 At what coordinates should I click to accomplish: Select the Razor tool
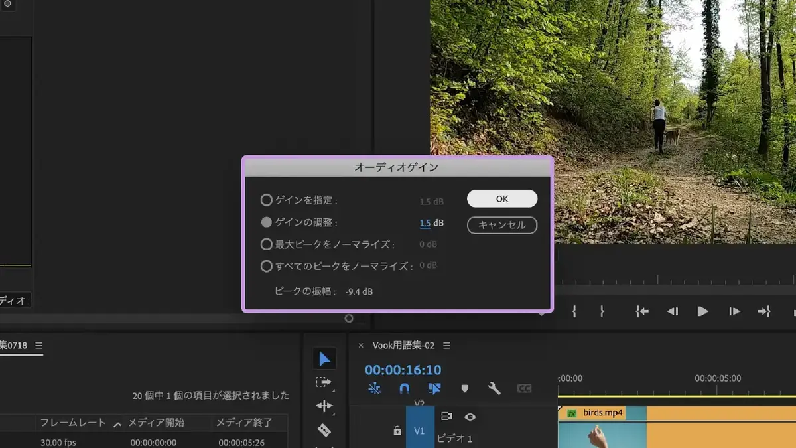tap(324, 430)
